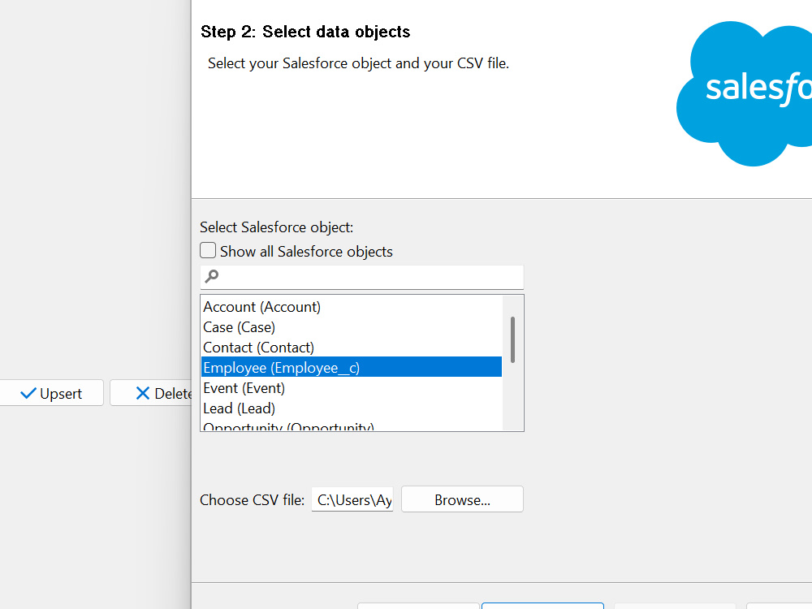Click the CSV file path field
Screen dimensions: 812x609
[352, 499]
